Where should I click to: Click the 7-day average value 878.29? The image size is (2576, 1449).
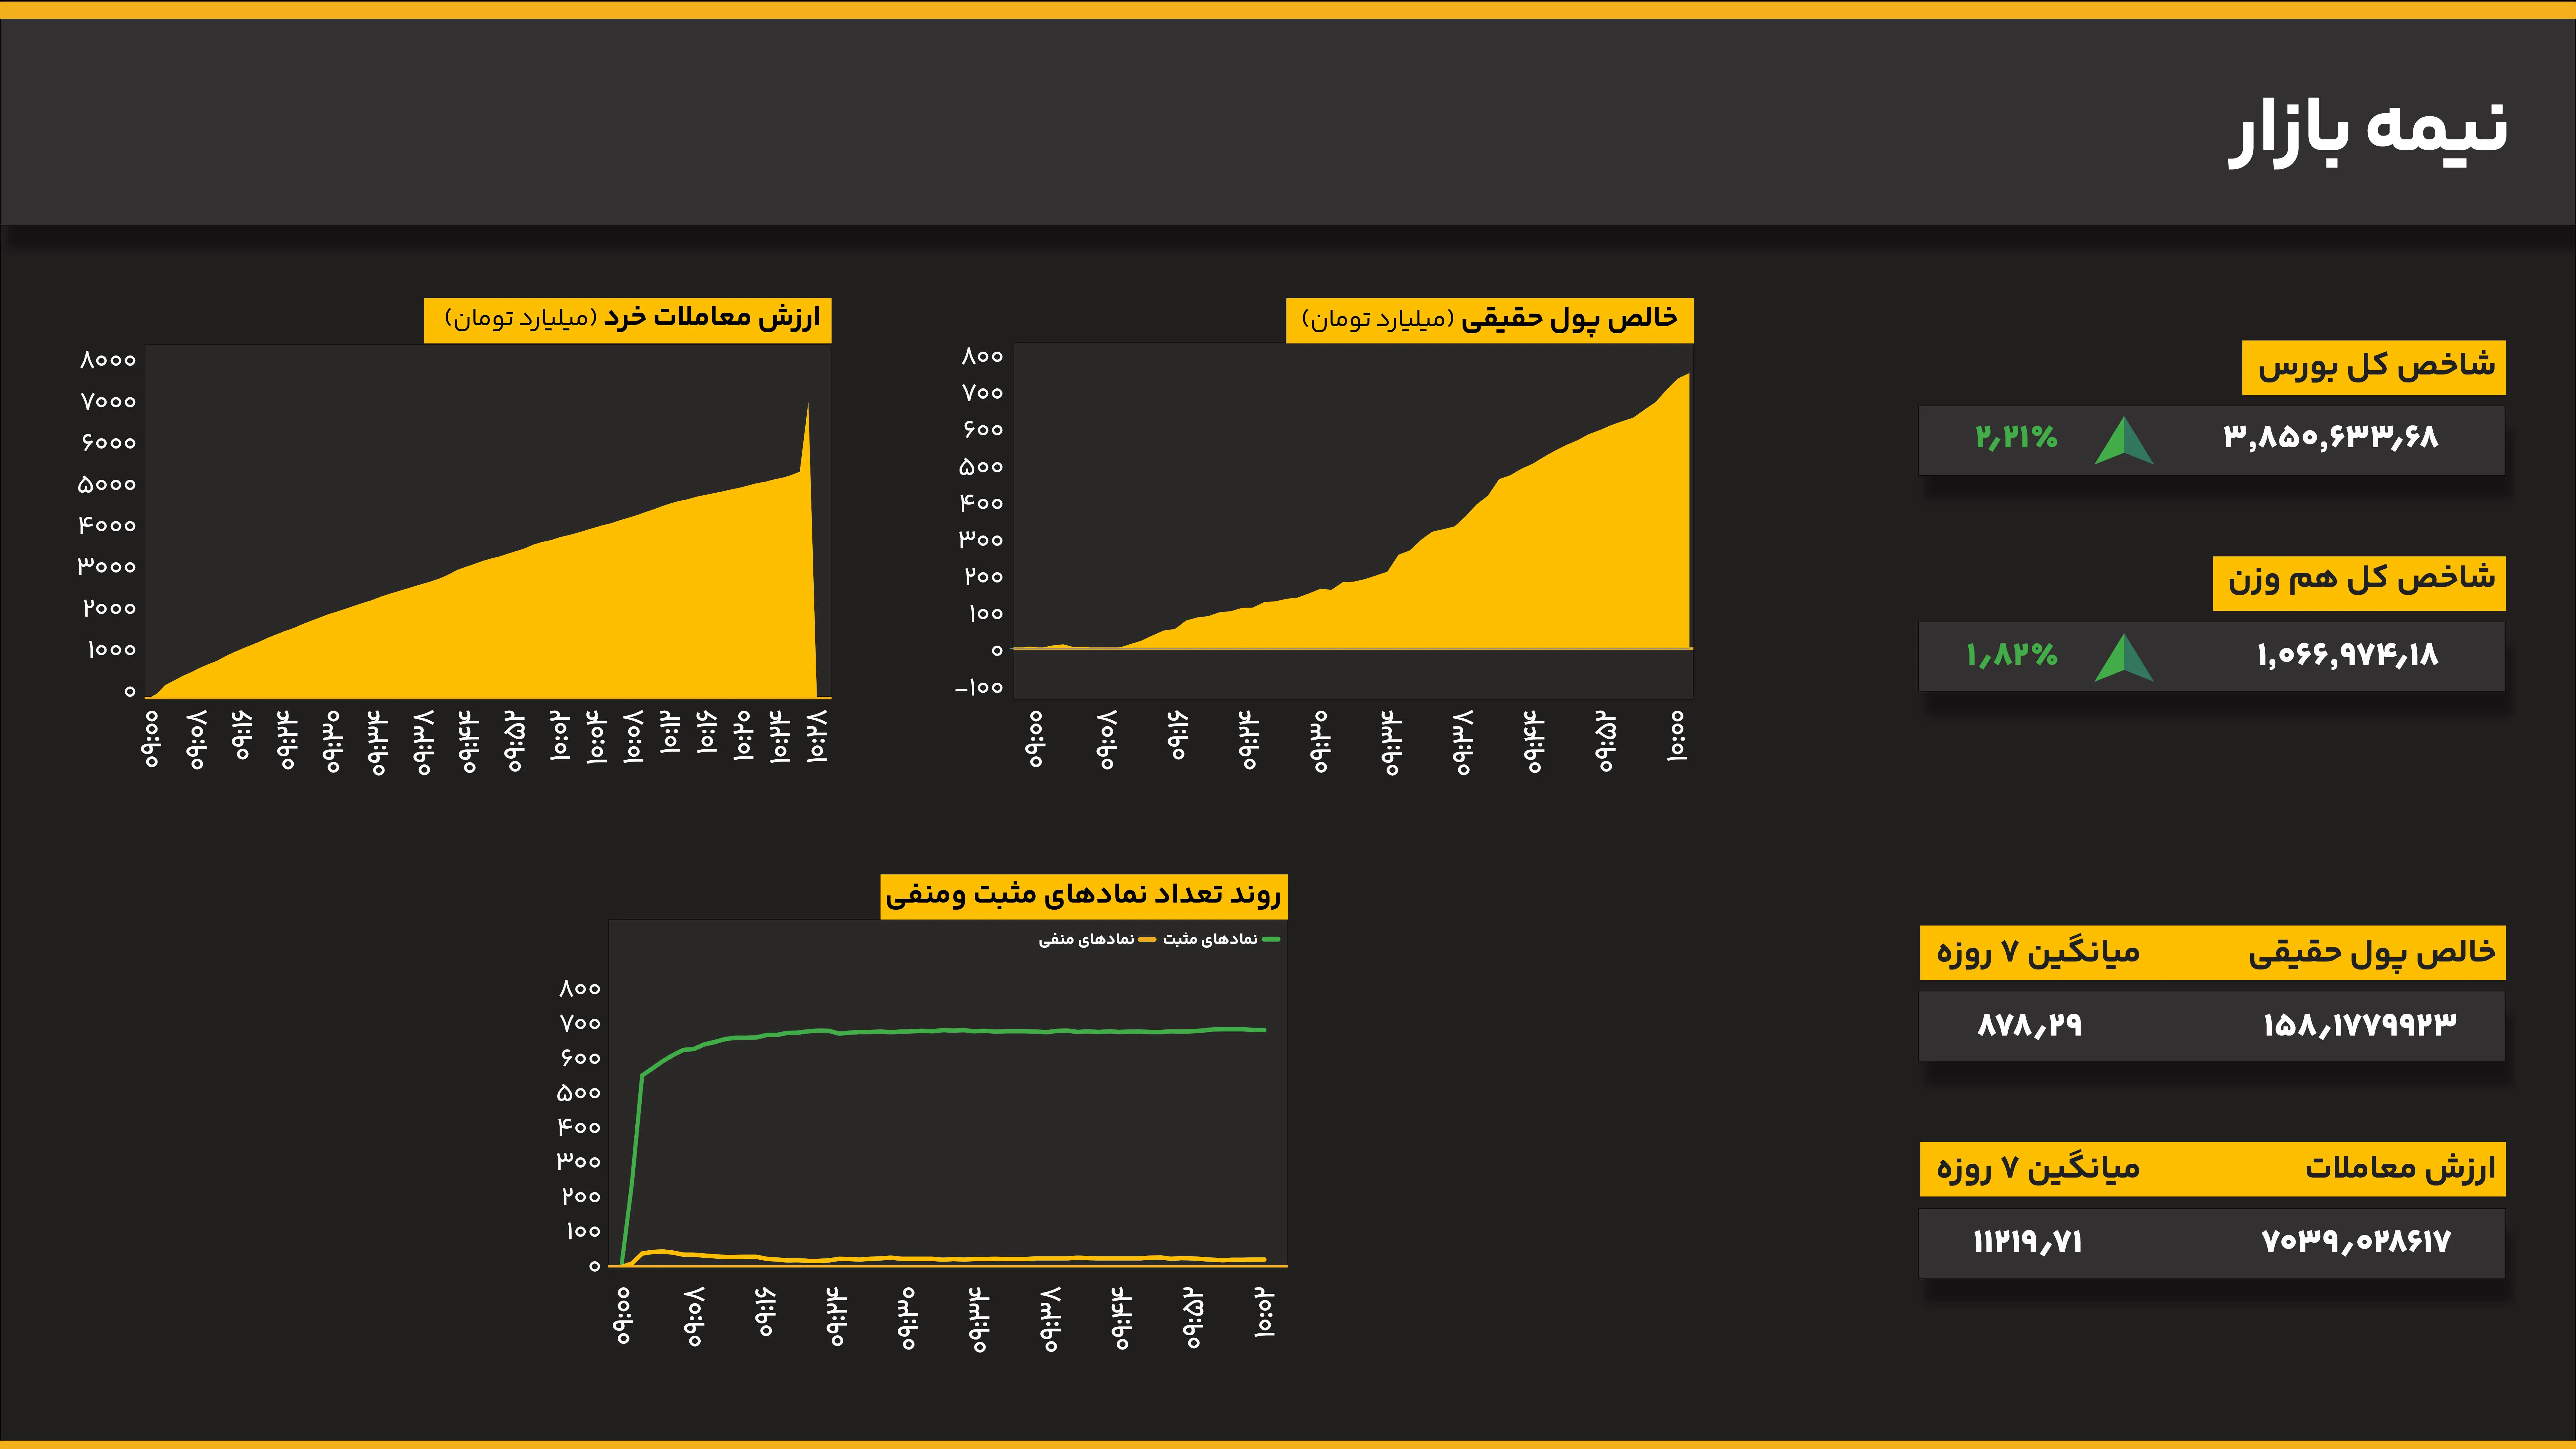(2029, 1025)
